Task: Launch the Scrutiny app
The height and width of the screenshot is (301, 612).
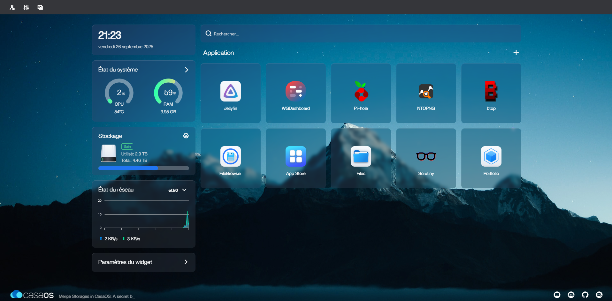Action: pos(426,157)
